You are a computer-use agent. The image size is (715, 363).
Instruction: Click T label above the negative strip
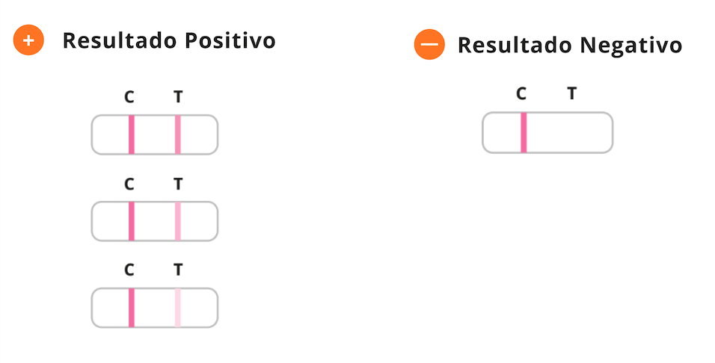point(572,93)
